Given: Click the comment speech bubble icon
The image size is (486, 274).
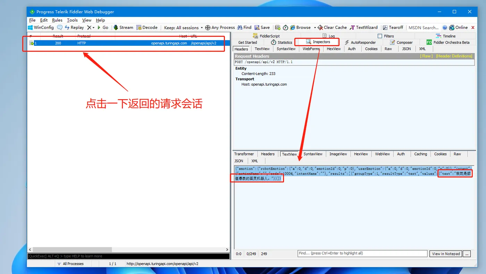Looking at the screenshot, I should pyautogui.click(x=60, y=27).
